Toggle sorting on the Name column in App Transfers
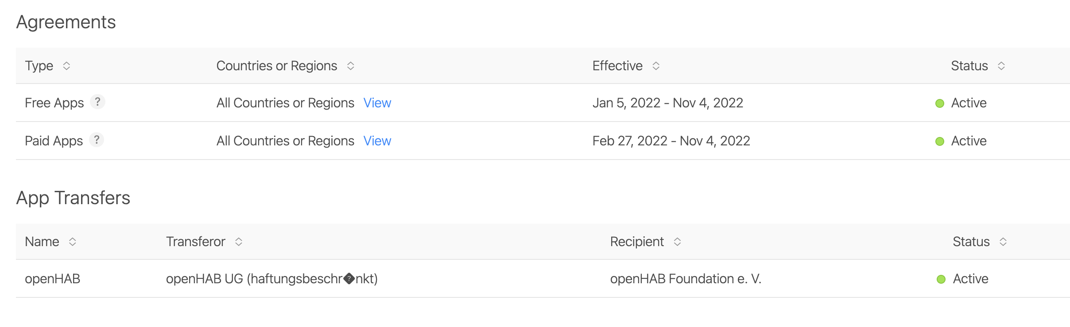The height and width of the screenshot is (327, 1070). click(x=73, y=242)
